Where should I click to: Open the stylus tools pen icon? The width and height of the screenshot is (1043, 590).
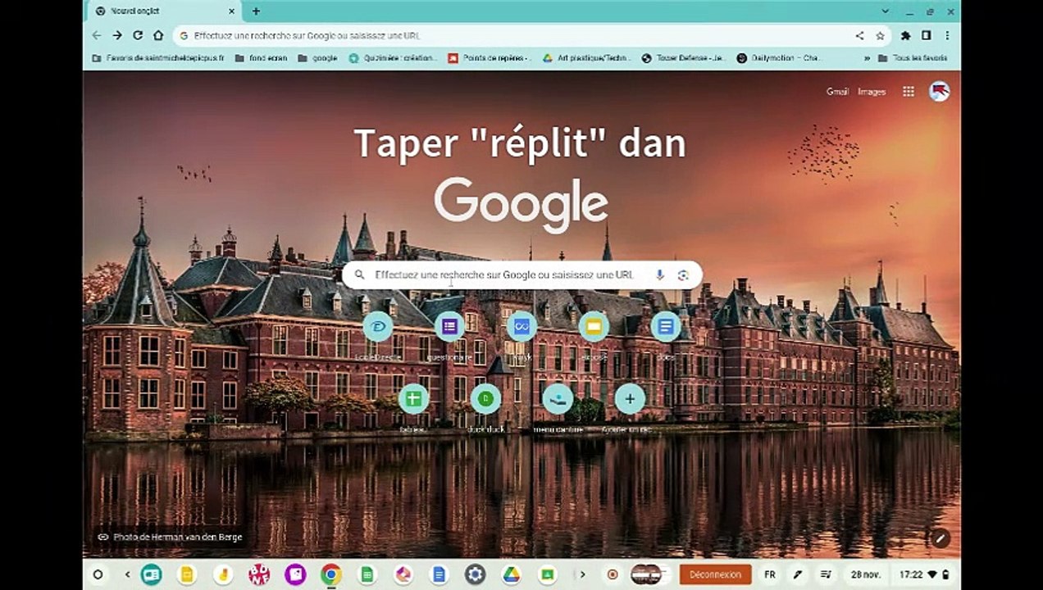pyautogui.click(x=797, y=574)
